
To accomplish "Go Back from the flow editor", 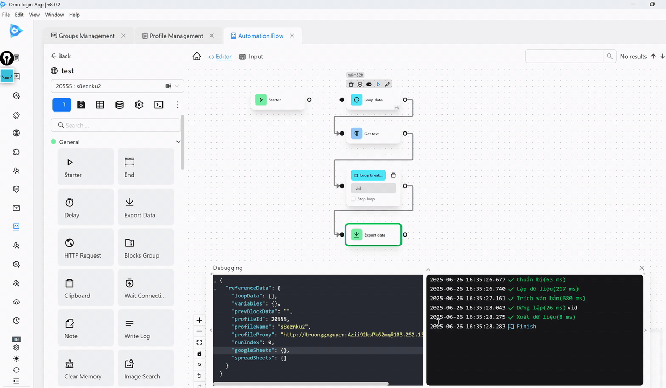I will point(60,56).
